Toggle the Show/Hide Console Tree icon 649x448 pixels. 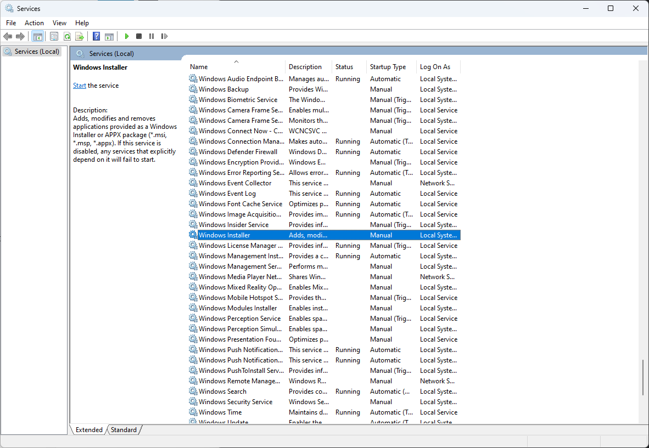[38, 36]
